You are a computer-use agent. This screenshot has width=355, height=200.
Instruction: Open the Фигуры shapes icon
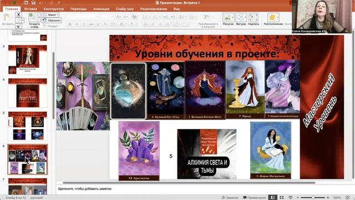click(241, 17)
